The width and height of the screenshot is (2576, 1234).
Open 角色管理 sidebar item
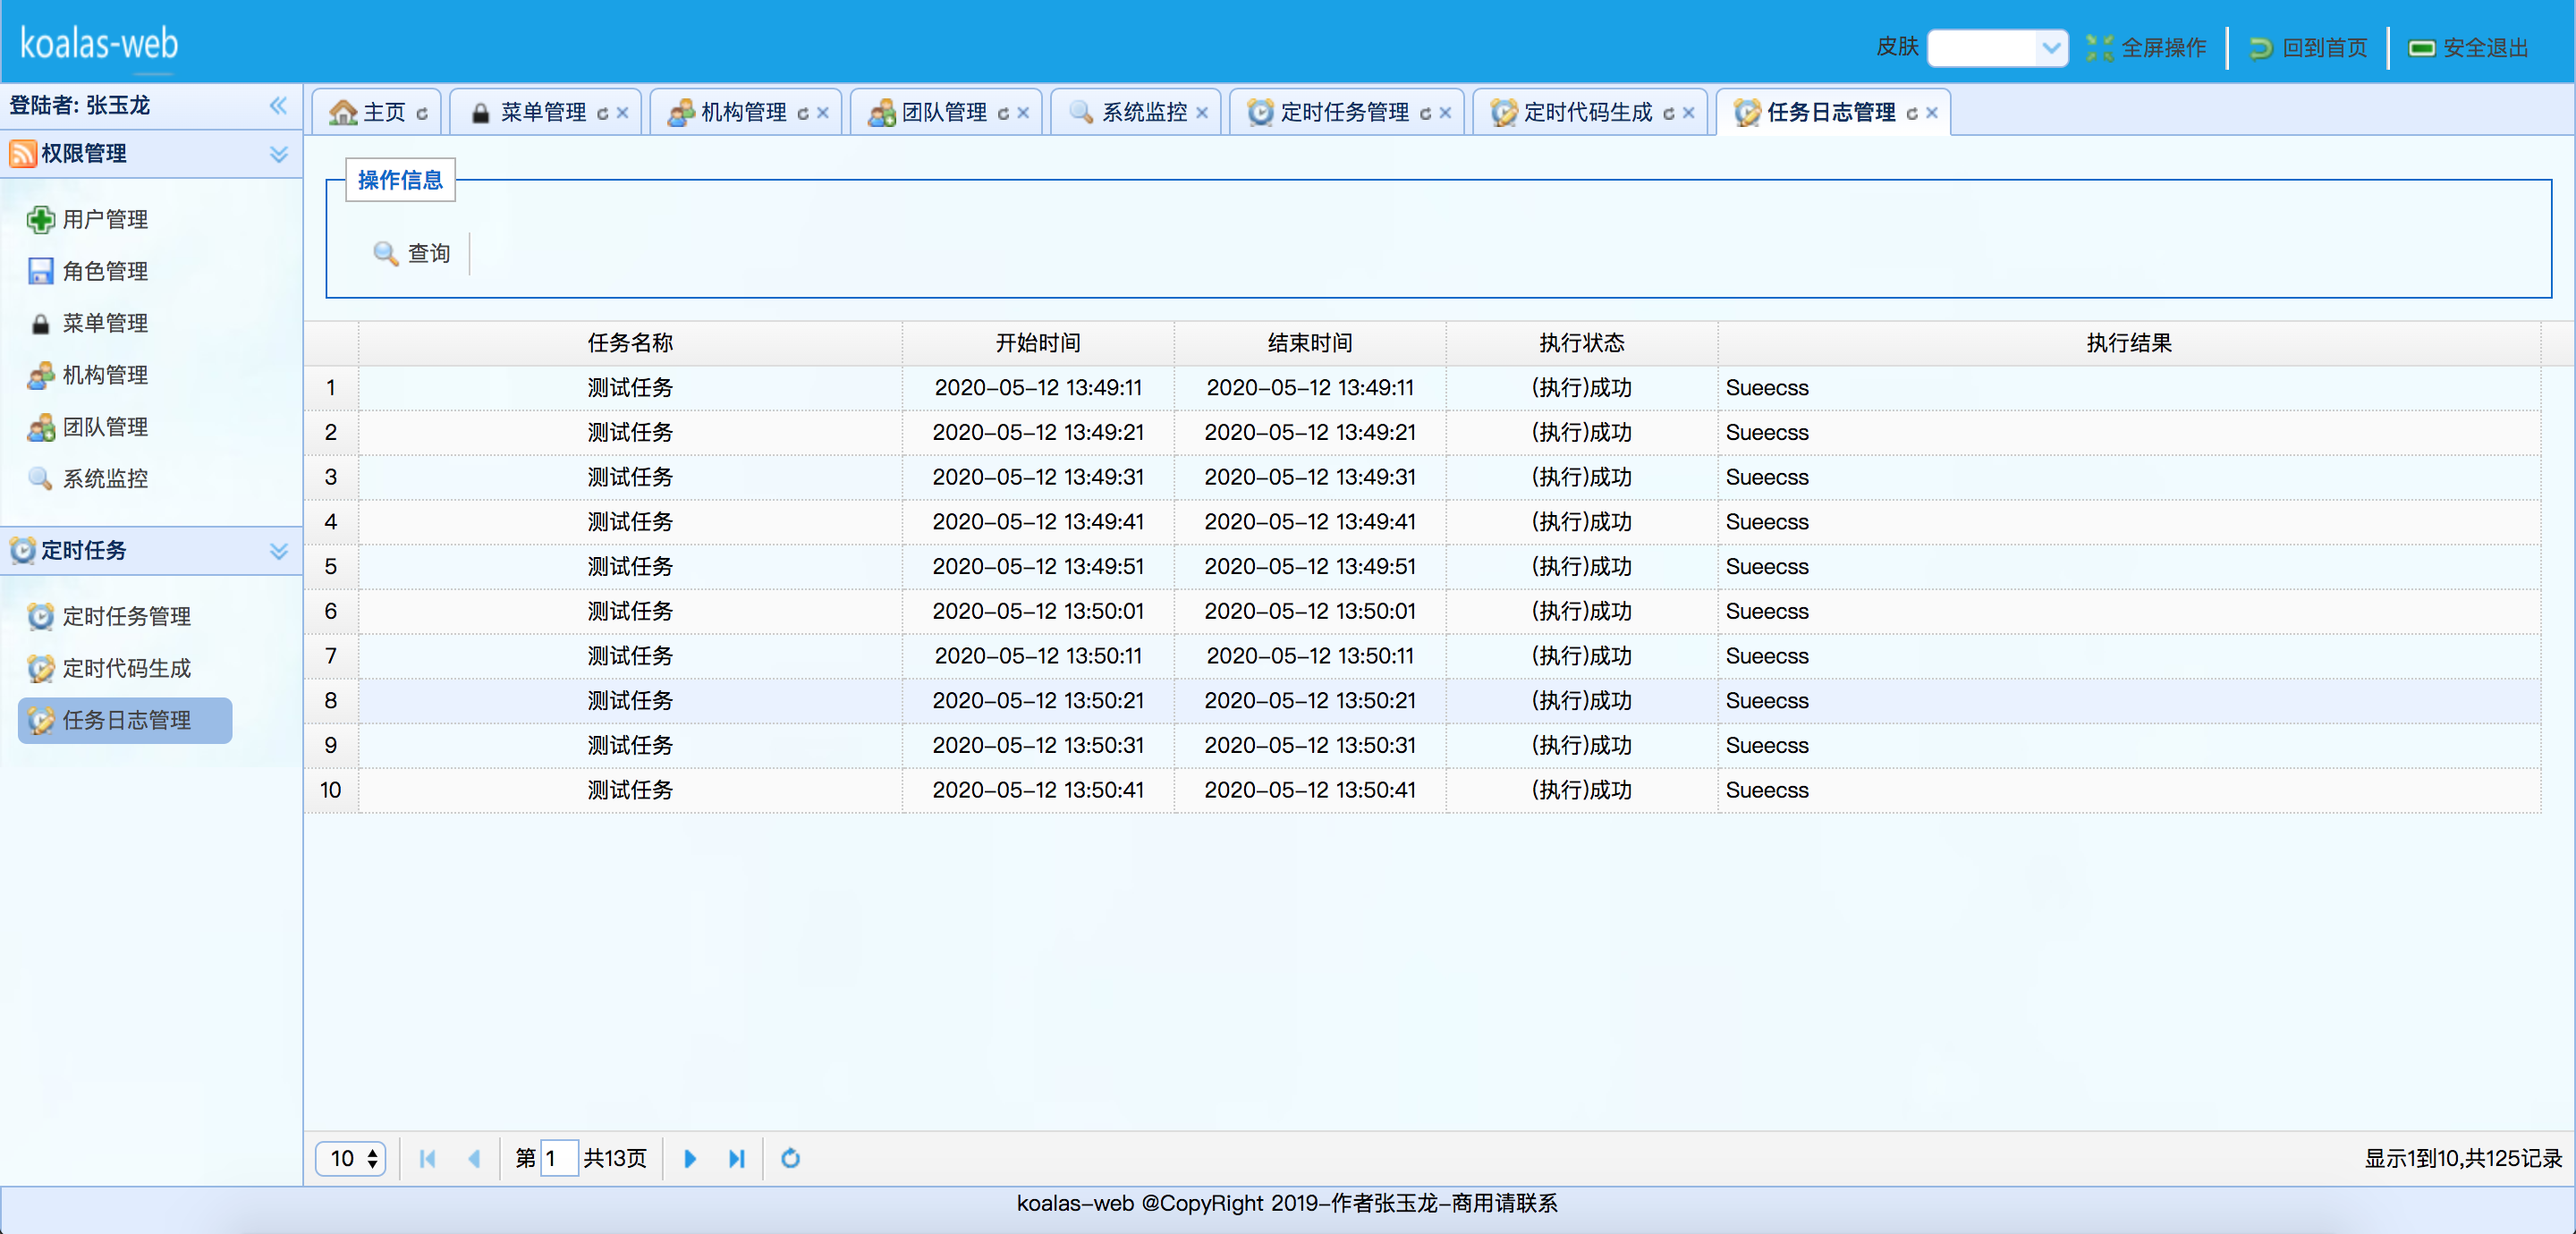pyautogui.click(x=104, y=271)
